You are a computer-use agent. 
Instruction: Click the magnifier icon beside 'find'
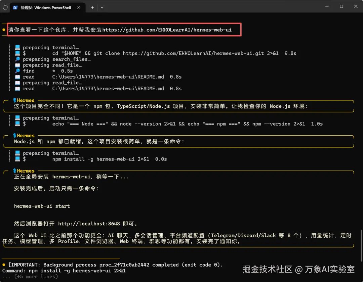pos(17,71)
